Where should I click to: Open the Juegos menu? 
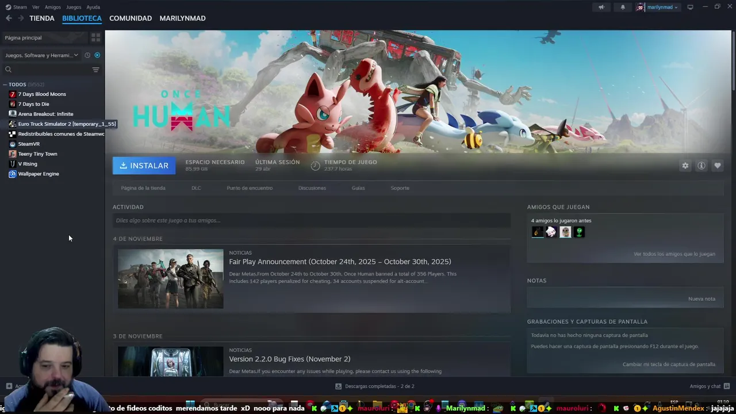(x=74, y=7)
